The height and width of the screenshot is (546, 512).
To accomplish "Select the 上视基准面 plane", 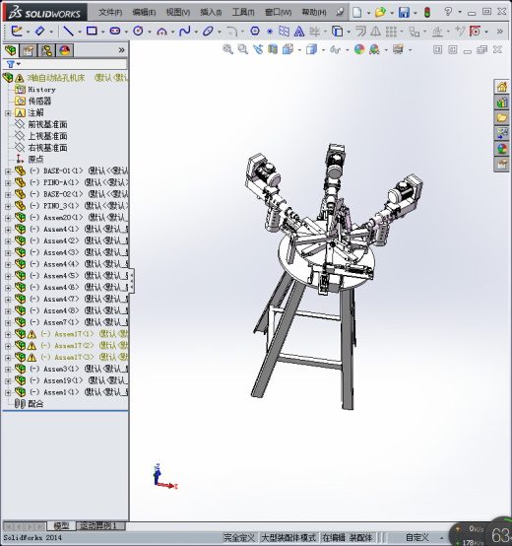I will [x=47, y=136].
